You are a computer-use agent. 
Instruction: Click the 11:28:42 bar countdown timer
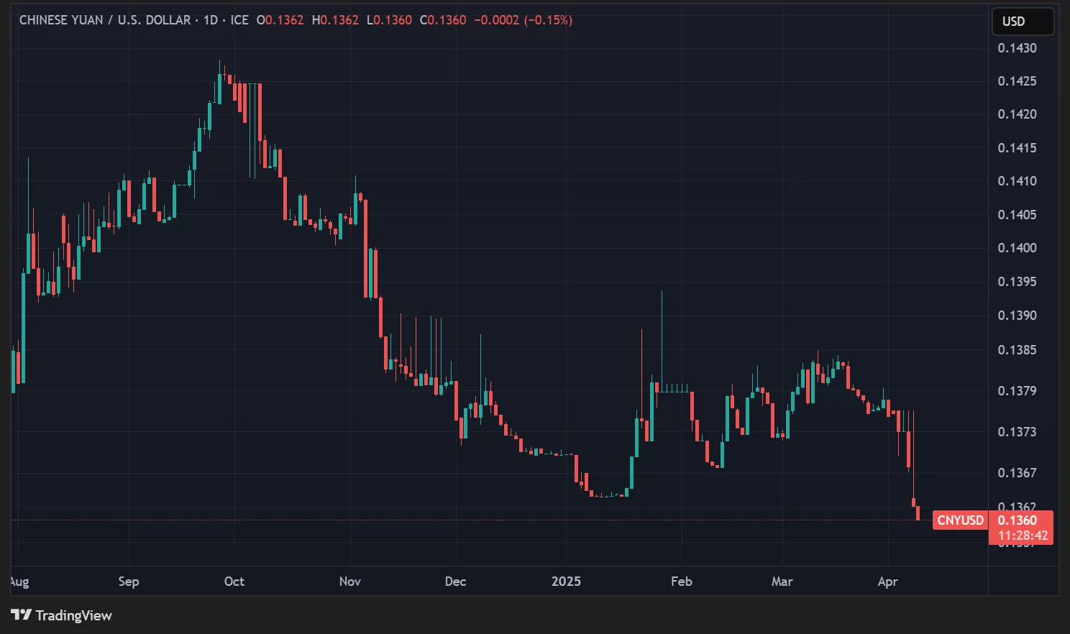point(1023,536)
